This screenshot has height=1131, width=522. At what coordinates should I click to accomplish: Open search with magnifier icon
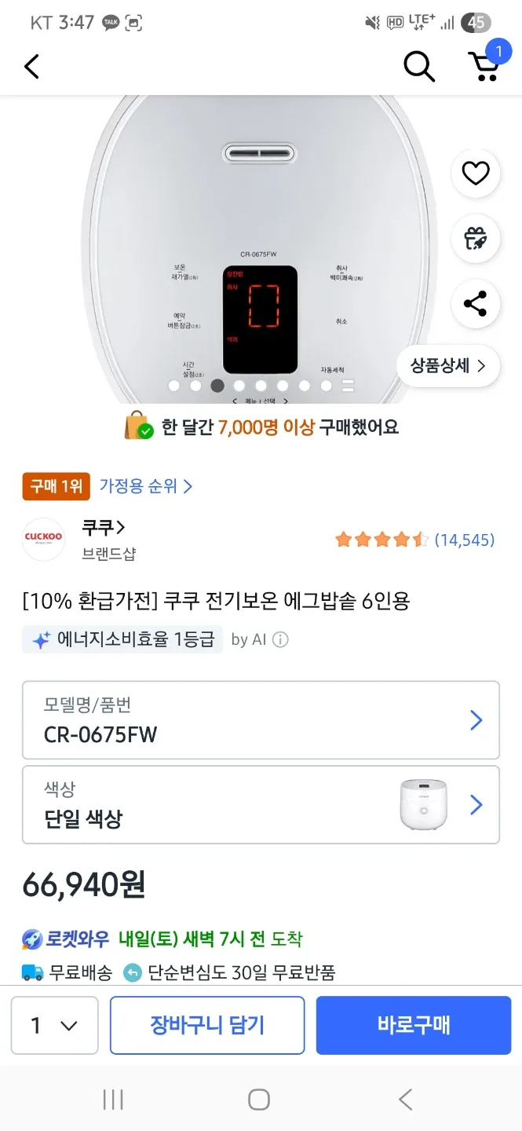(x=419, y=67)
